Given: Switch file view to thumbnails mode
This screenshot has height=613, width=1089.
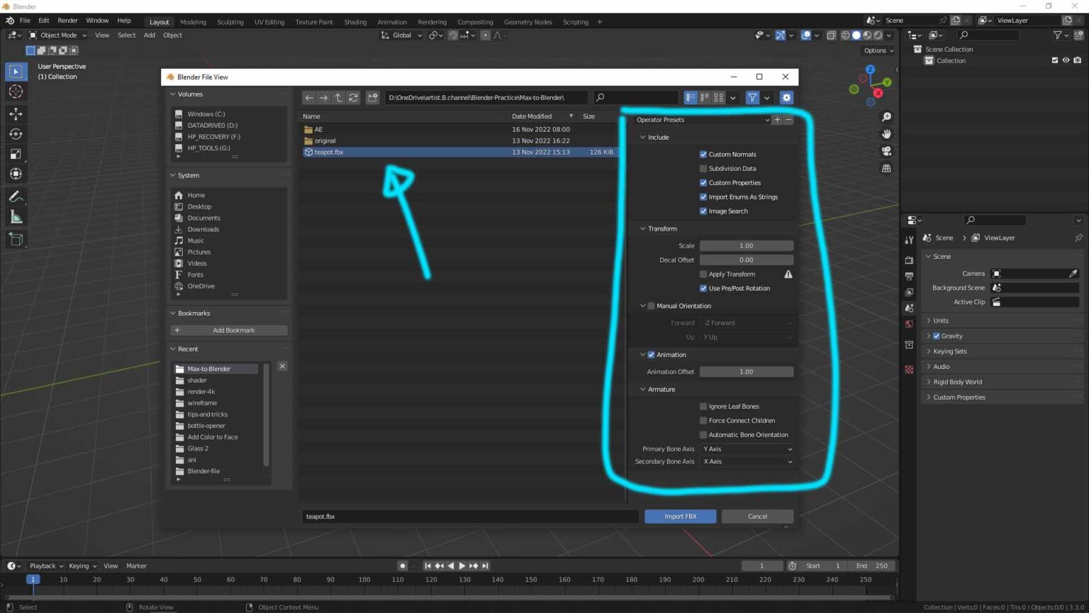Looking at the screenshot, I should [718, 98].
